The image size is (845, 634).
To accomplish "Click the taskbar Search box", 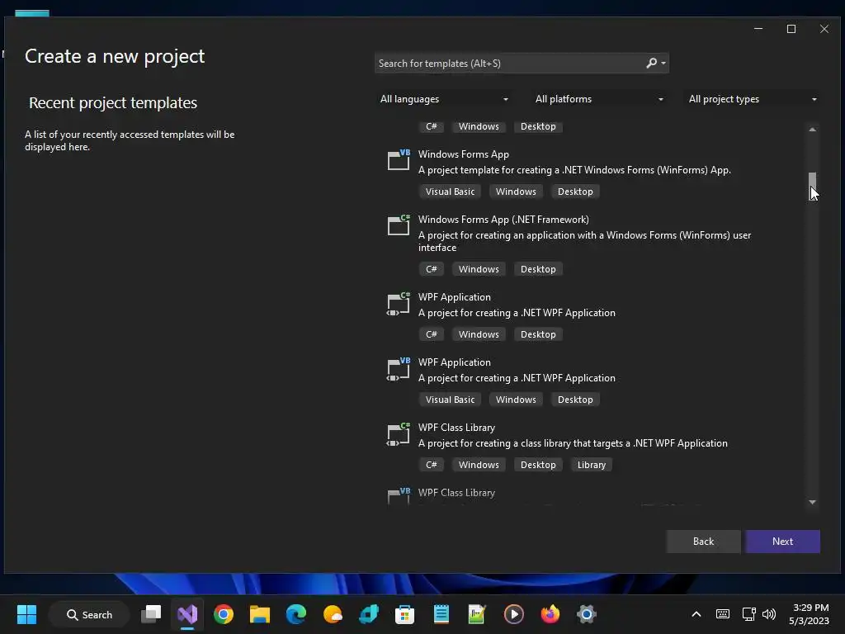I will pyautogui.click(x=89, y=614).
